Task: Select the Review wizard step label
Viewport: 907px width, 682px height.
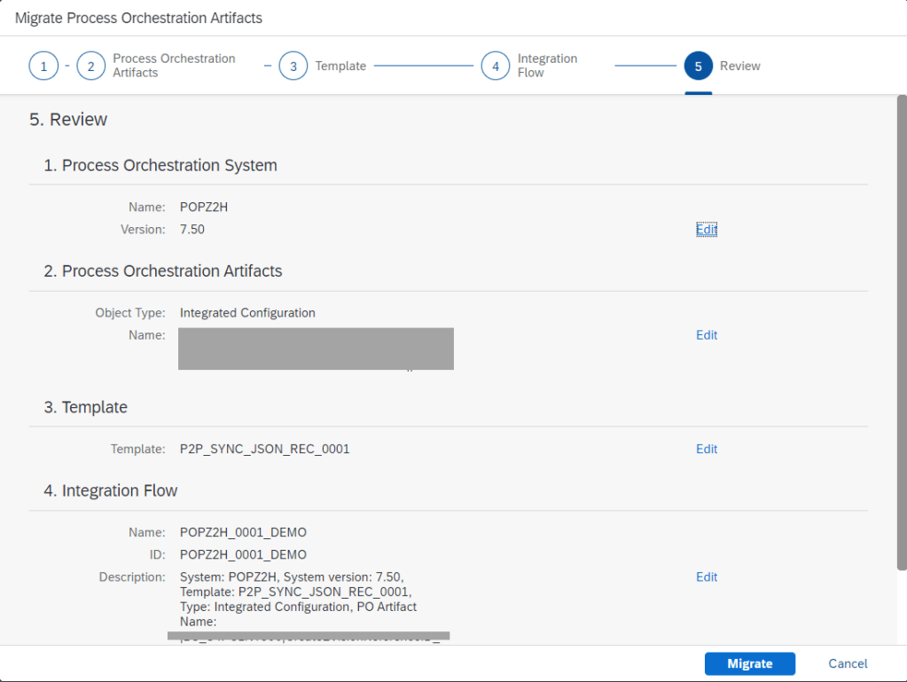Action: 739,67
